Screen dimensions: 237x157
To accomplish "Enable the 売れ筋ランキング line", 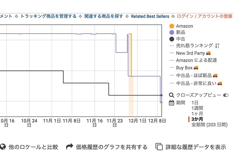I will (194, 45).
